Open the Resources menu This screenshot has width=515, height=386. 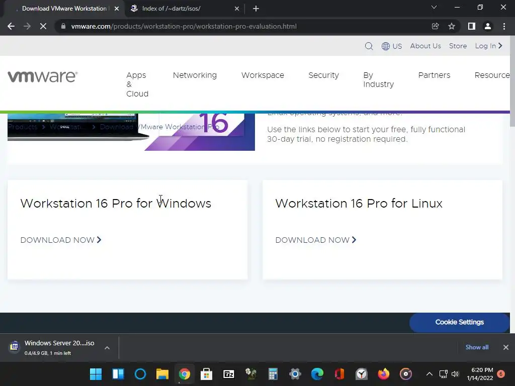tap(492, 75)
